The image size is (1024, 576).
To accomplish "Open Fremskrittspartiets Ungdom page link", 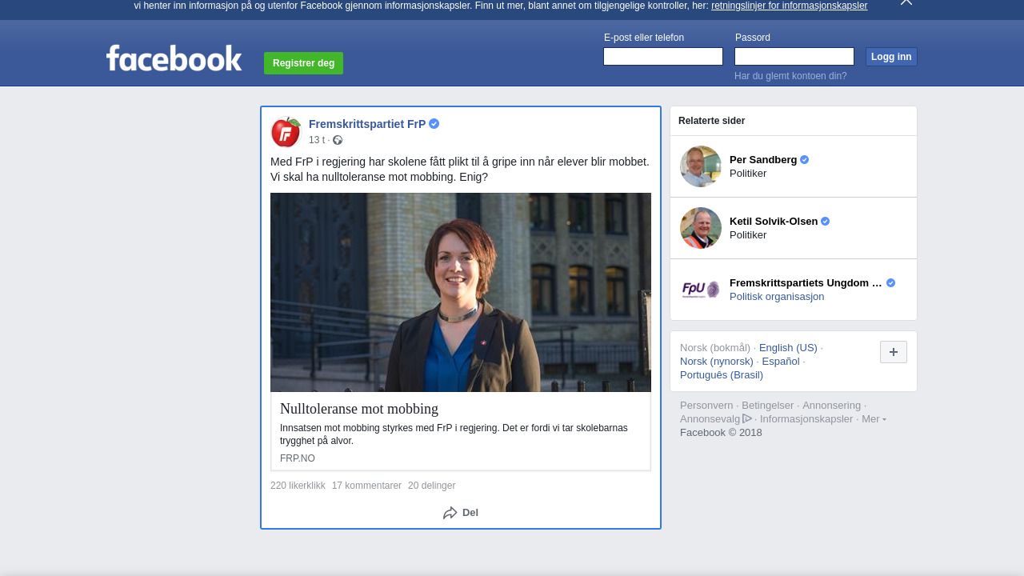I will (x=806, y=283).
